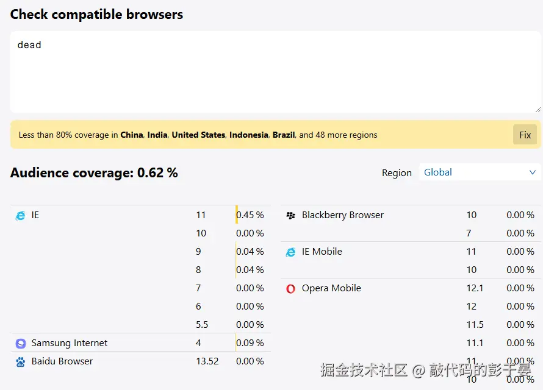Click the IE Mobile browser icon

click(290, 252)
